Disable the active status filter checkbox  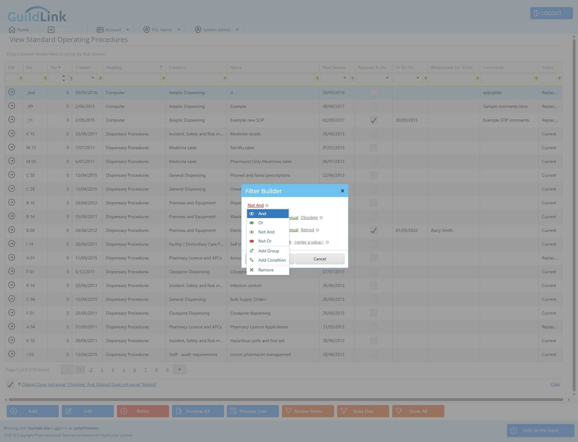[10, 384]
